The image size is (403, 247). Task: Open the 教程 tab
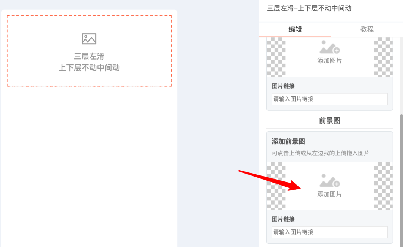367,29
